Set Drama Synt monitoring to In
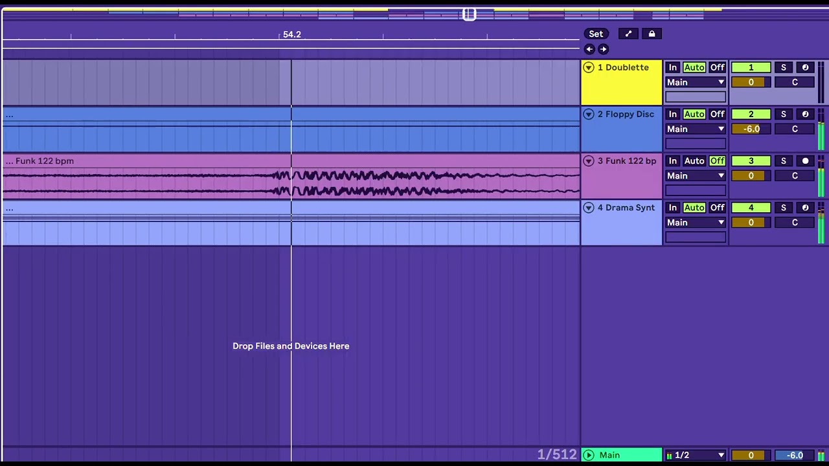 pyautogui.click(x=673, y=207)
